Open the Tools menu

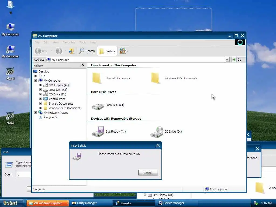click(83, 42)
